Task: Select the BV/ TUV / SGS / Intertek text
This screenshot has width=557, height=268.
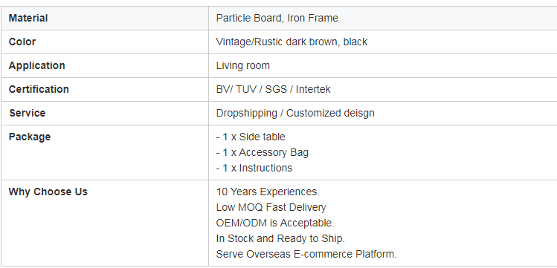Action: pyautogui.click(x=273, y=89)
